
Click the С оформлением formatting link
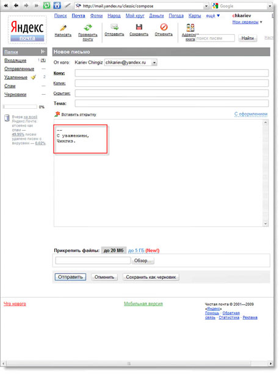(x=251, y=114)
